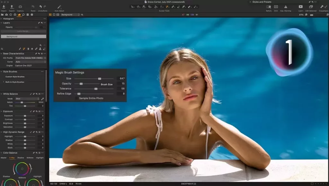Click the Auto Adjust magic wand icon

pos(59,7)
